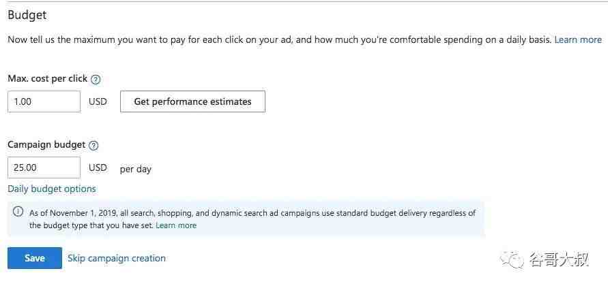Viewport: 608px width, 286px height.
Task: Click the blue Save button
Action: pyautogui.click(x=35, y=258)
